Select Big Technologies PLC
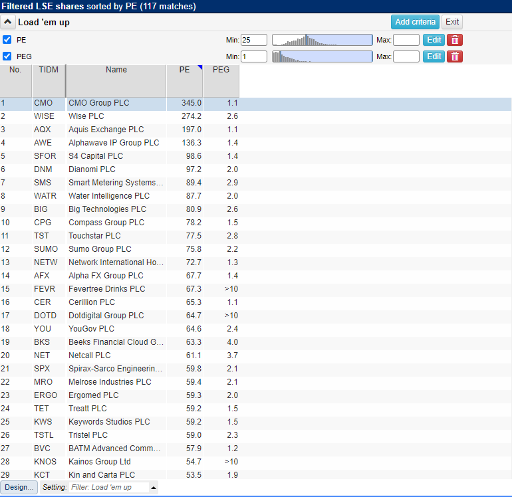 point(107,209)
